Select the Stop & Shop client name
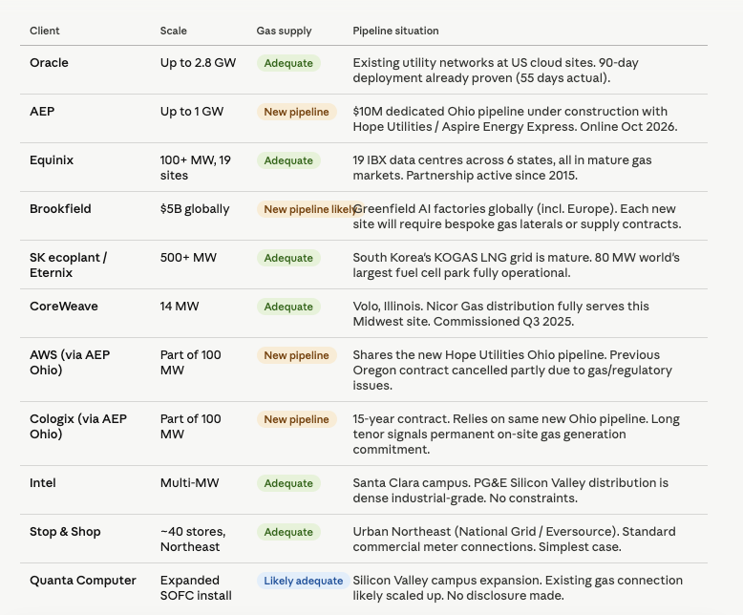 tap(65, 532)
